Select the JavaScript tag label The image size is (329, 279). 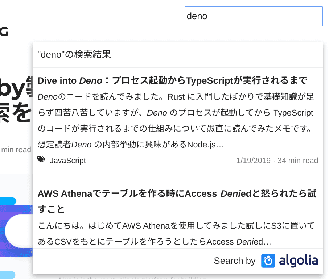68,160
